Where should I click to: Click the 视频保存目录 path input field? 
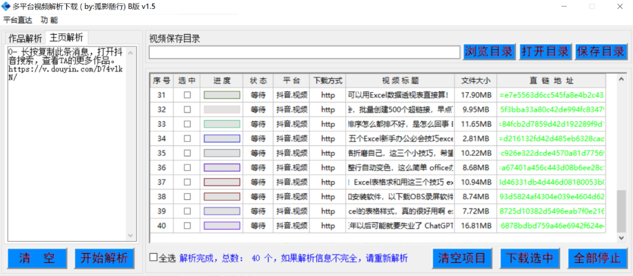[304, 52]
